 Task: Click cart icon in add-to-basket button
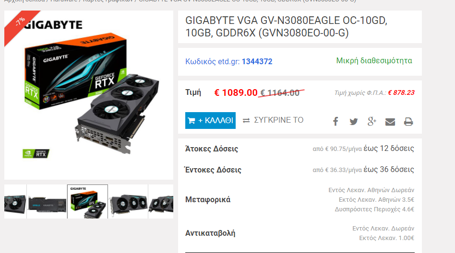click(x=192, y=121)
